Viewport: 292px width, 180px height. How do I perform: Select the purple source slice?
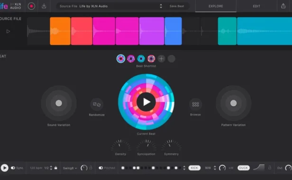(152, 31)
